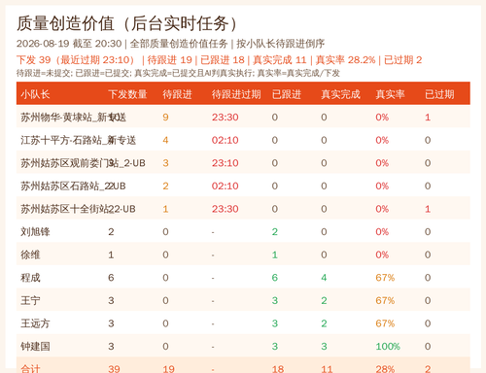
Task: Click 已跟进 value 3 for 王宁
Action: [x=275, y=300]
